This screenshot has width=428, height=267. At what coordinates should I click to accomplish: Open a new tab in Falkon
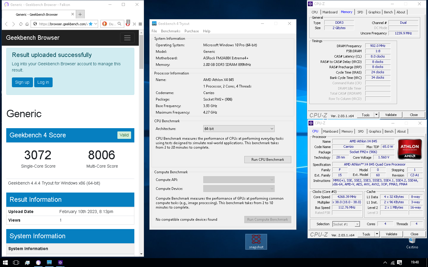(80, 14)
